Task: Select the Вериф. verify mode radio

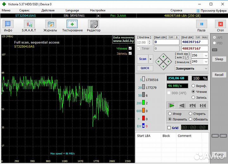Action: coord(193,86)
